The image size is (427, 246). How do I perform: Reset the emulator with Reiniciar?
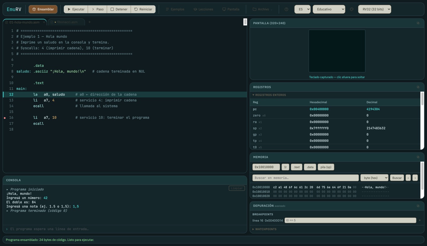pos(143,9)
